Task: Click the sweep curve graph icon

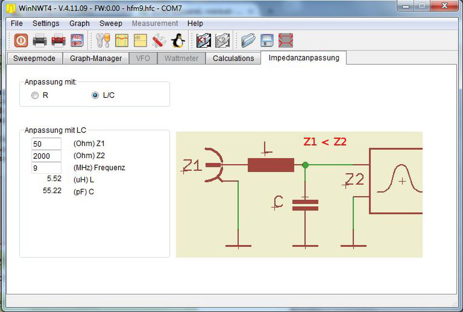Action: [122, 40]
